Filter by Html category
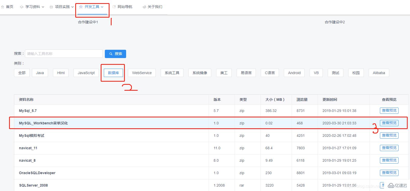The image size is (410, 191). click(x=61, y=73)
